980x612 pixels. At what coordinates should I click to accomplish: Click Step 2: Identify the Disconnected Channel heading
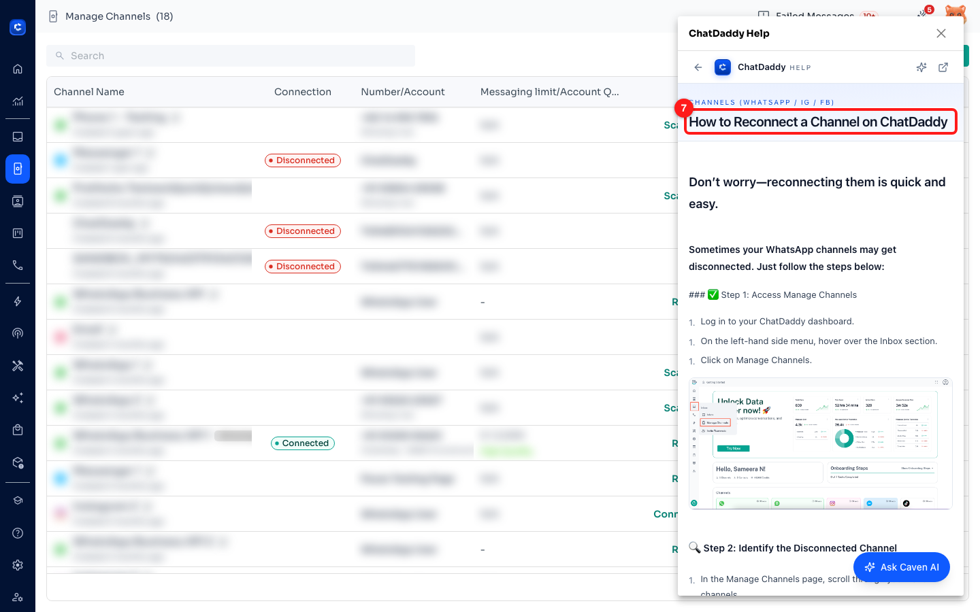(793, 548)
